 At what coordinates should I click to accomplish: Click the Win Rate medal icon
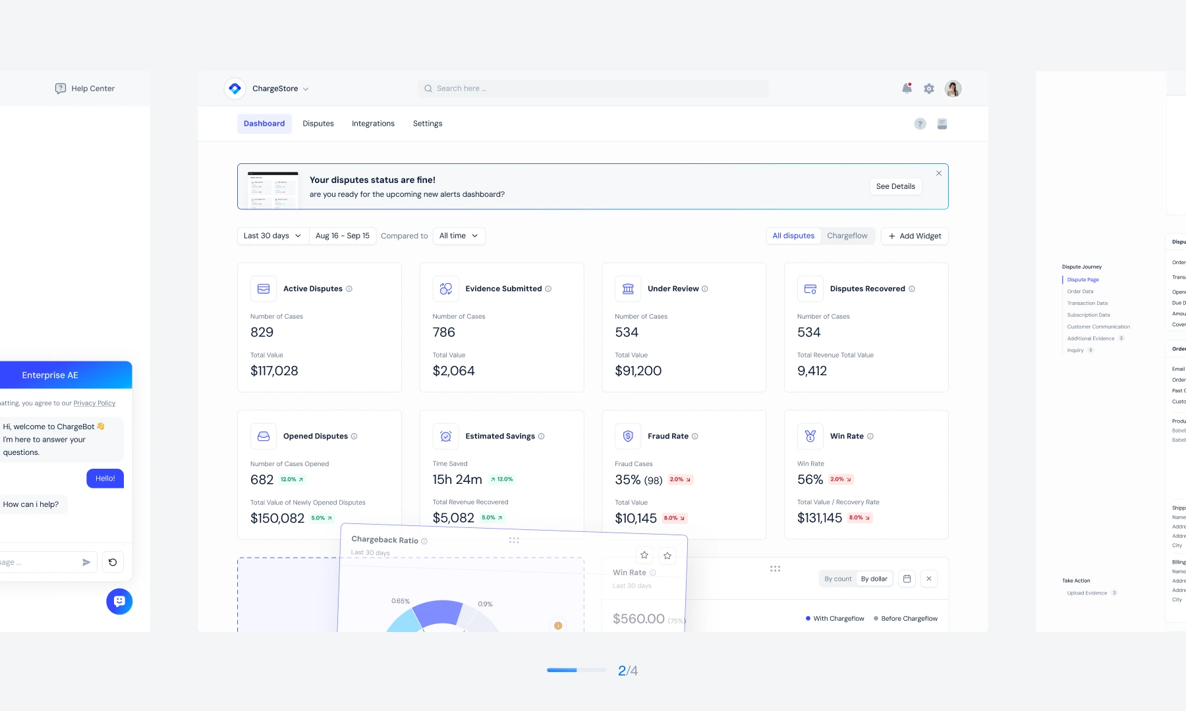[x=810, y=436]
